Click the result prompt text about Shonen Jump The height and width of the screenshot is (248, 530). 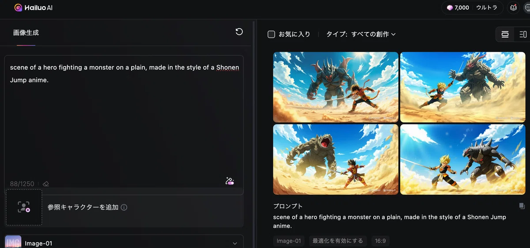pyautogui.click(x=390, y=222)
